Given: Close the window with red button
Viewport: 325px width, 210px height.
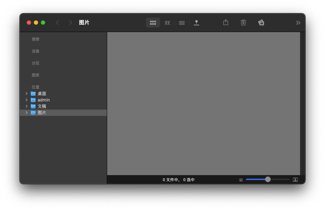Looking at the screenshot, I should 29,23.
